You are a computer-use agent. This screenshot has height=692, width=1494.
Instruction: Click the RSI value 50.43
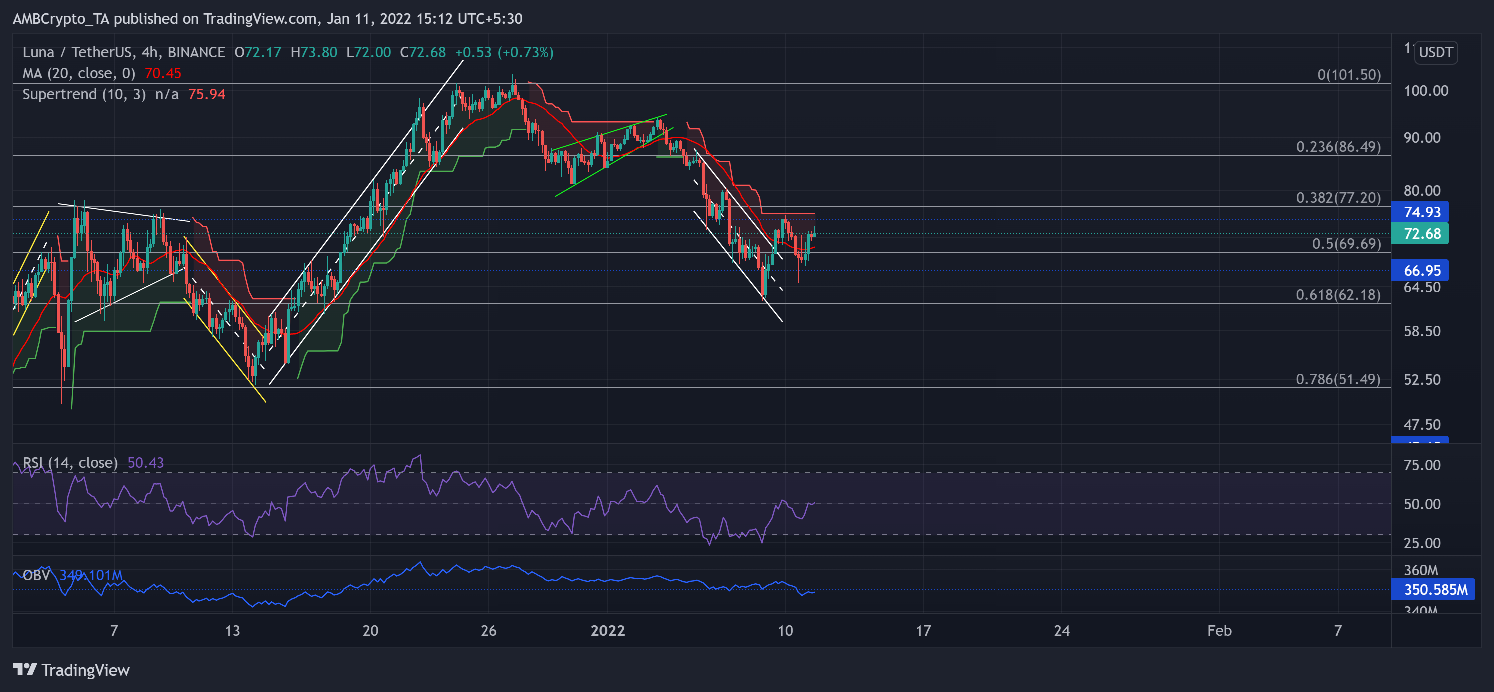(146, 462)
